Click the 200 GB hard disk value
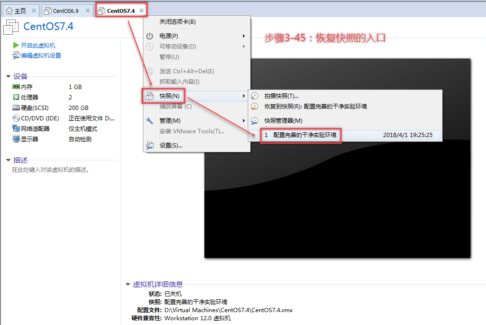486x325 pixels. point(79,108)
